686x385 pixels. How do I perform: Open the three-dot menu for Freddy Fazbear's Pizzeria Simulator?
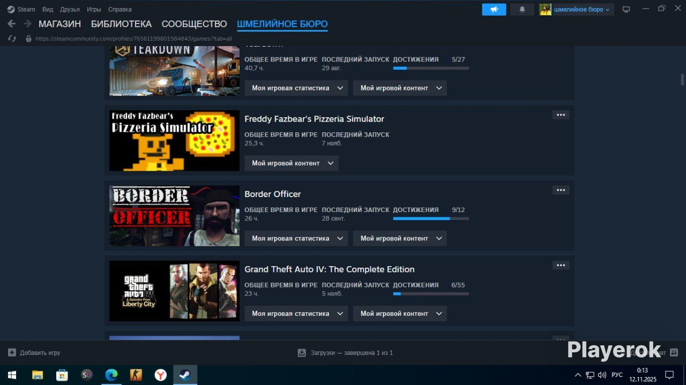[x=561, y=115]
